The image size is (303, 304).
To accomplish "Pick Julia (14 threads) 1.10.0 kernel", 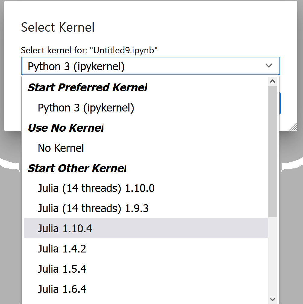I will coord(96,188).
